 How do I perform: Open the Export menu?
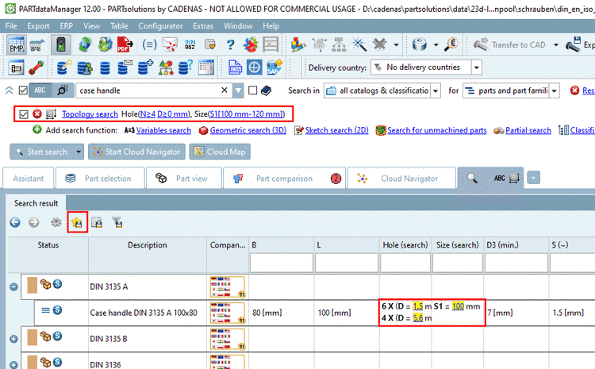click(x=38, y=26)
